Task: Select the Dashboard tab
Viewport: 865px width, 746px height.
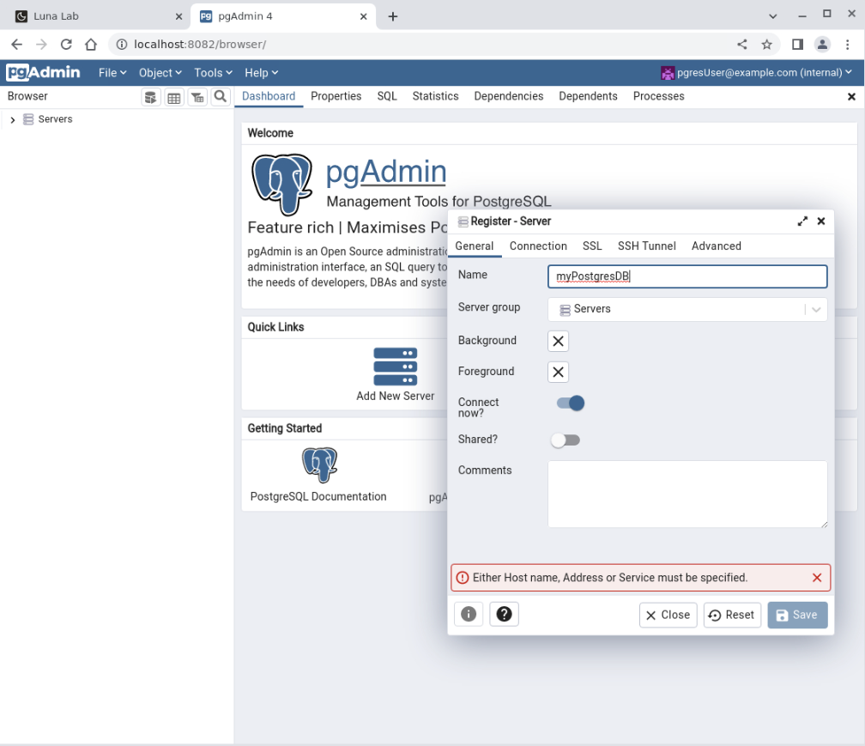Action: pyautogui.click(x=269, y=96)
